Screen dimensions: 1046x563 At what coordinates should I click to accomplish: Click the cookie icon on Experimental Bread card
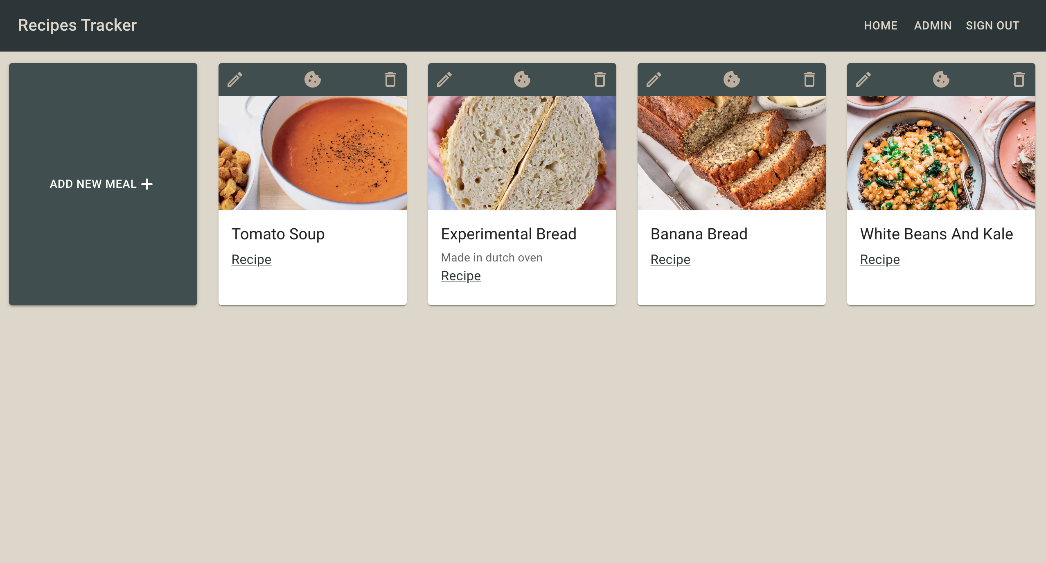521,79
